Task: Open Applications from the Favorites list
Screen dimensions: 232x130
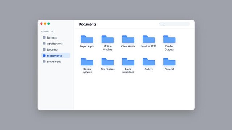Action: 55,44
